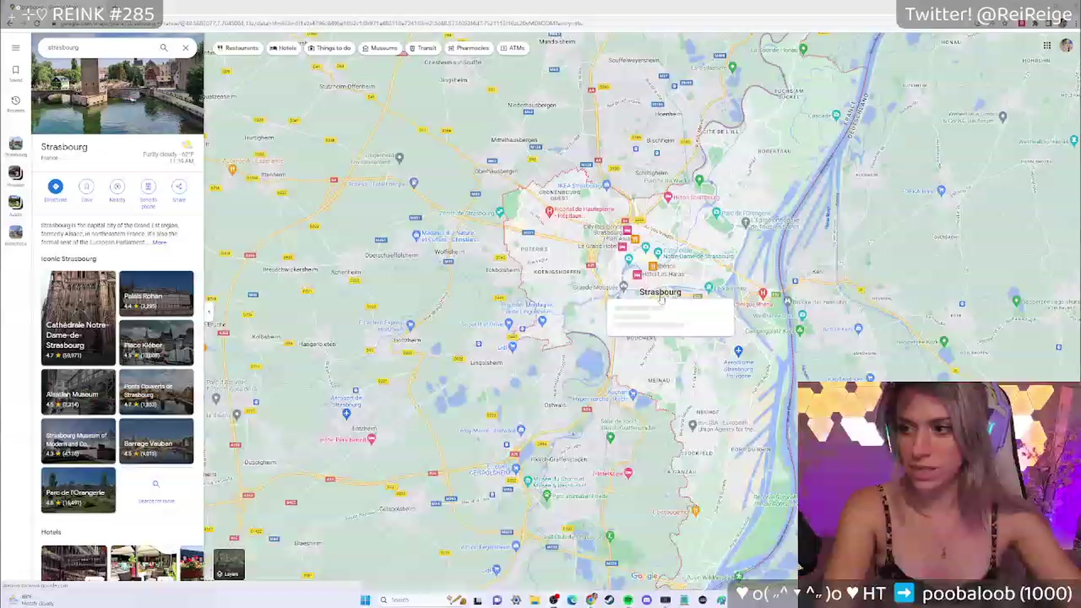The image size is (1081, 608).
Task: Show Things to do on map
Action: point(329,48)
